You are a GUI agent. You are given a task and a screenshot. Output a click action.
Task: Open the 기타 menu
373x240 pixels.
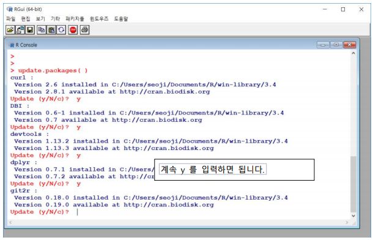click(x=55, y=18)
